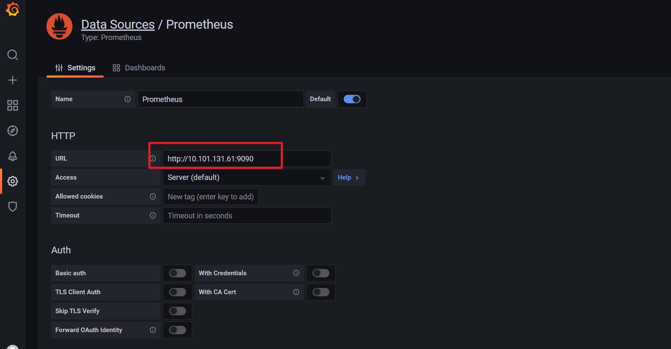Open the Configuration gear icon

(x=13, y=181)
